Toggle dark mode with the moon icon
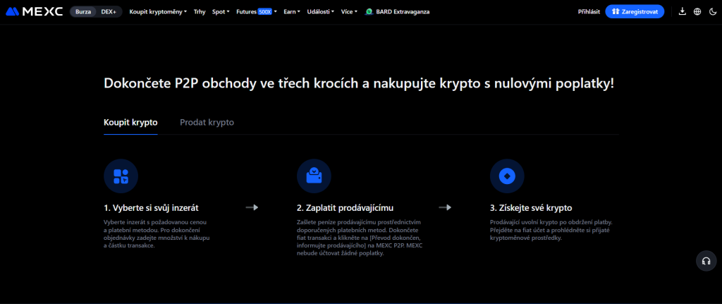The width and height of the screenshot is (722, 304). coord(712,11)
